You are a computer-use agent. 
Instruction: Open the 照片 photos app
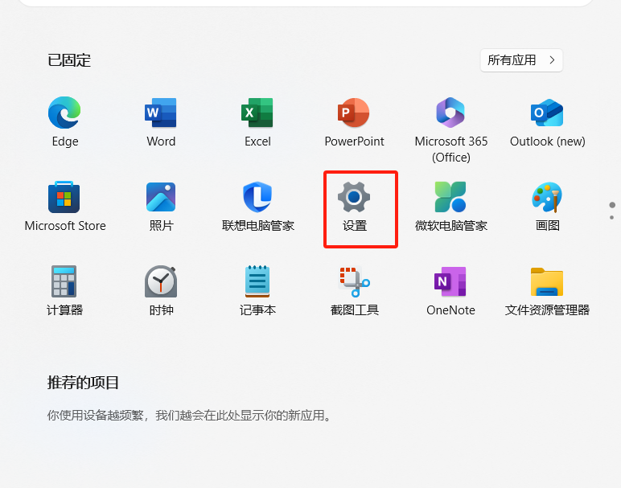point(161,207)
